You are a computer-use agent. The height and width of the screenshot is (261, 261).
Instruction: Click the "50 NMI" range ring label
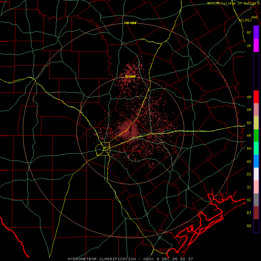point(130,77)
